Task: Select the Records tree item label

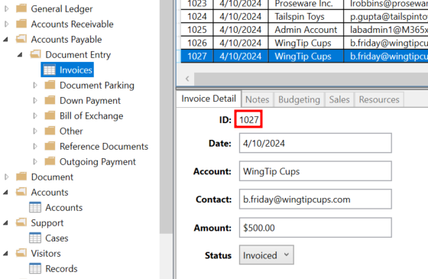Action: [61, 268]
